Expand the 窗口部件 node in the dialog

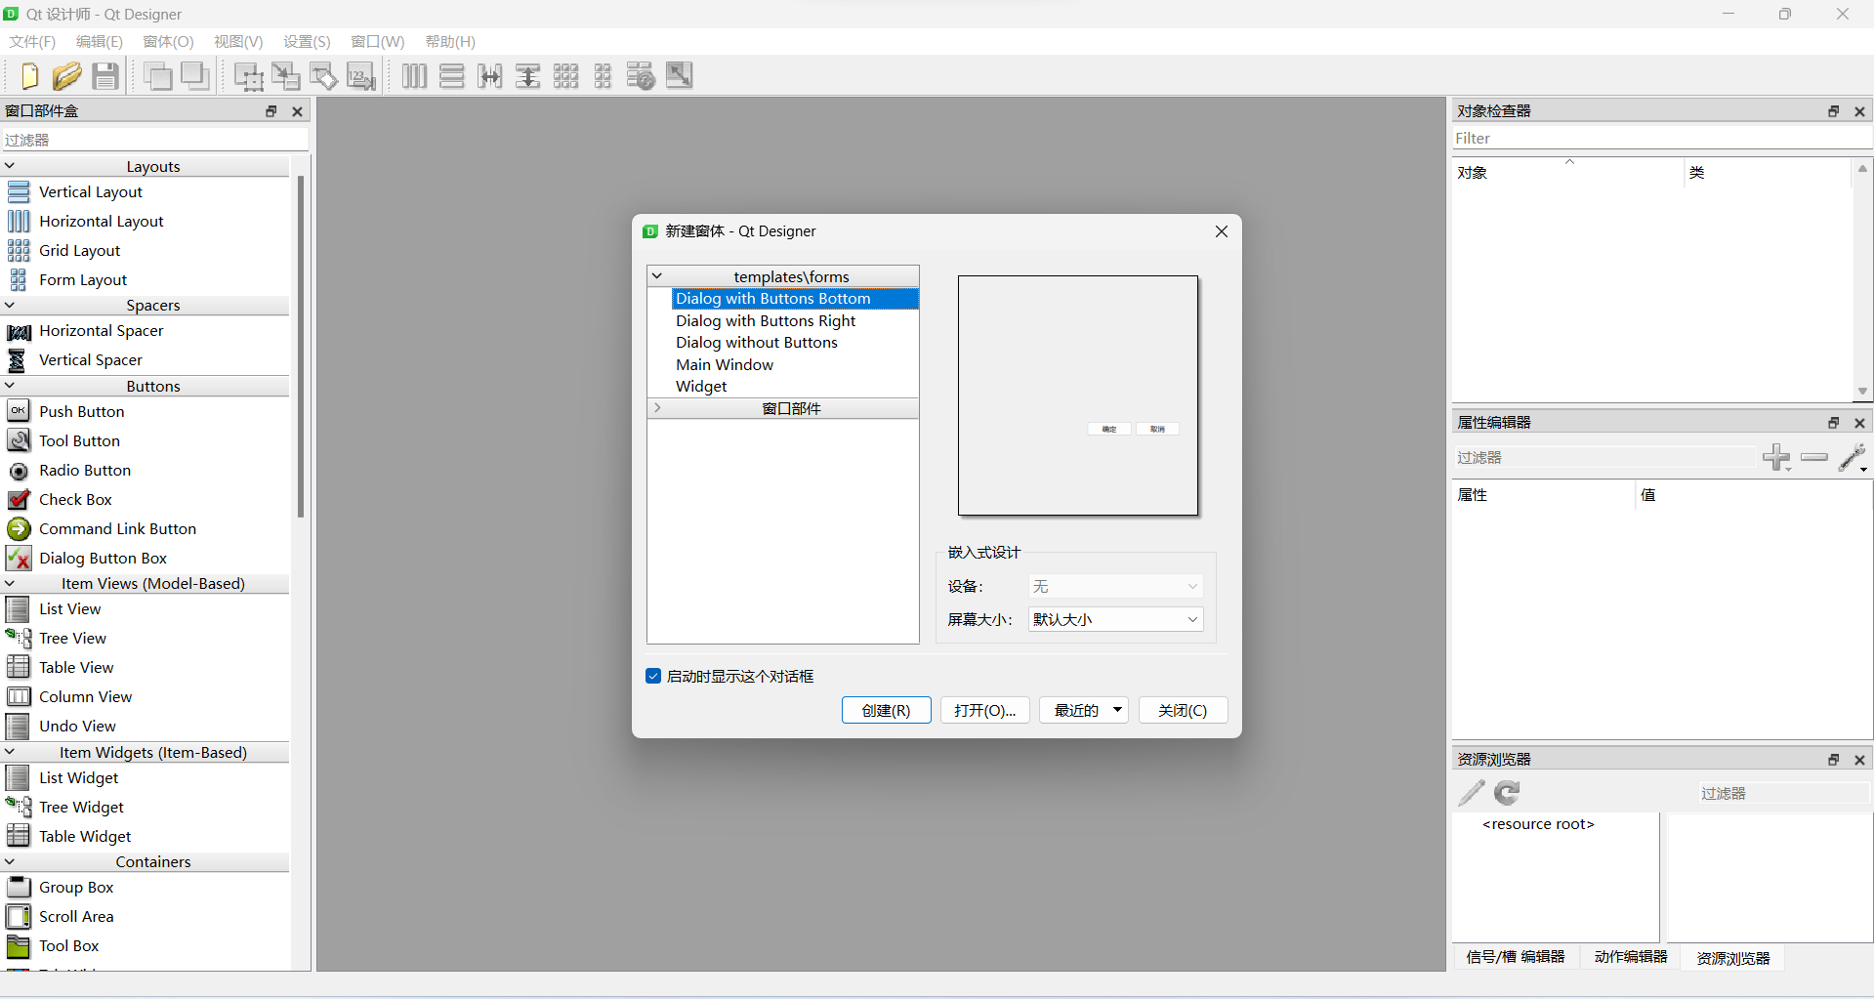[657, 408]
